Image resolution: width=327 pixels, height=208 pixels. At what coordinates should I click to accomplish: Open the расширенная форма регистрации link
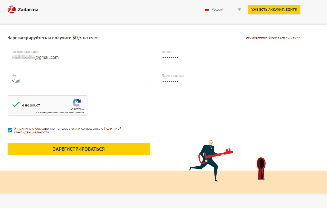(273, 37)
